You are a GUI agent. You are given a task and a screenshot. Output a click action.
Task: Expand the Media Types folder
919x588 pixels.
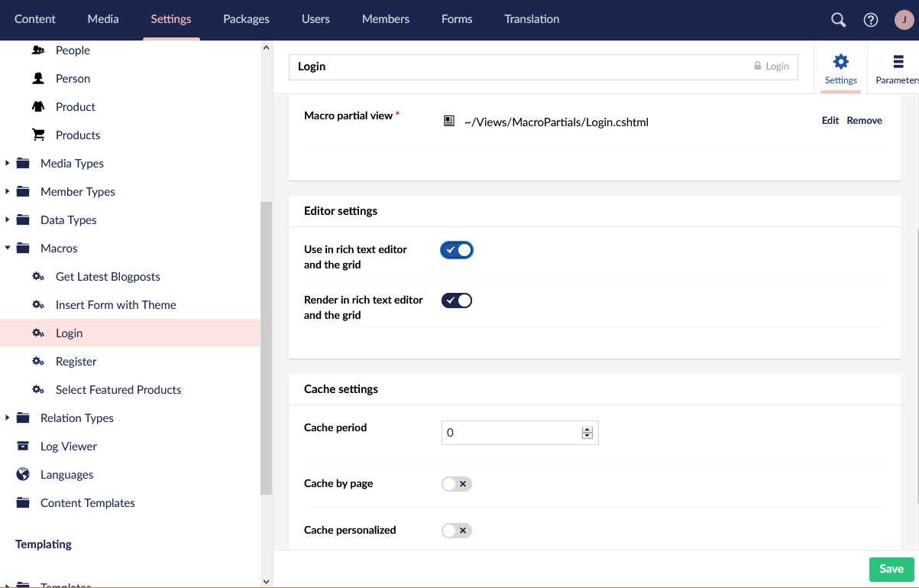tap(8, 164)
